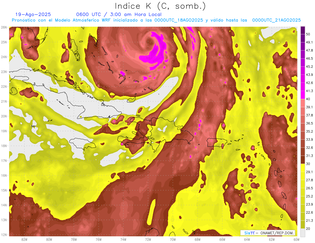Click the 19N latitude label
Screen dimensions: 315x243
click(4, 131)
